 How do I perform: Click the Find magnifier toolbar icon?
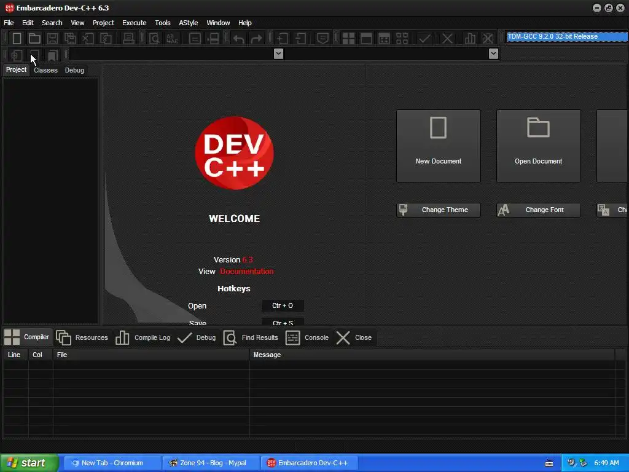click(x=154, y=39)
